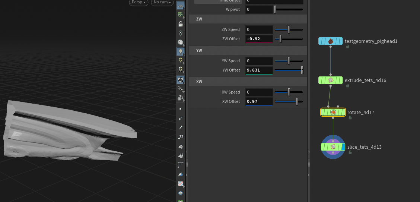The width and height of the screenshot is (420, 202).
Task: Select the testgeometry_pighead1 node
Action: (x=331, y=41)
